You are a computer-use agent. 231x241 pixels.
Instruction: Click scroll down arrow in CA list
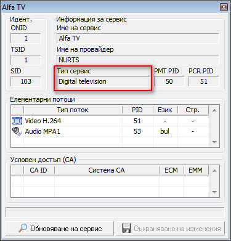pyautogui.click(x=214, y=192)
